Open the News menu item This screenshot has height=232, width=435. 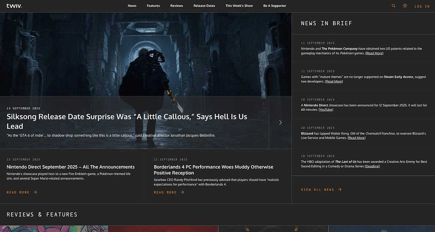pyautogui.click(x=132, y=6)
